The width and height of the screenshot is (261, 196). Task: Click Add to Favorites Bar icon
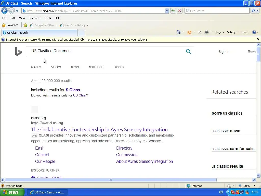(25, 25)
